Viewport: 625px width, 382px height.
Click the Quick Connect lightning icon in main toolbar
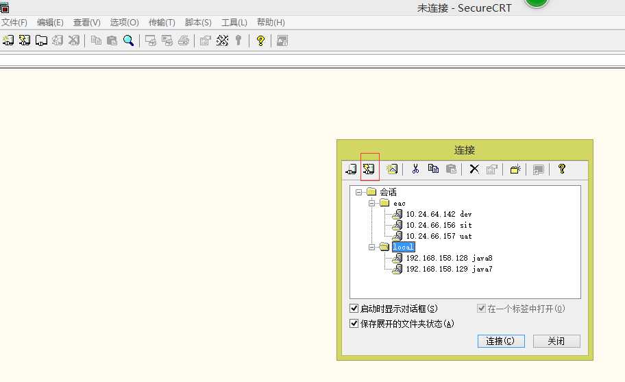[24, 40]
